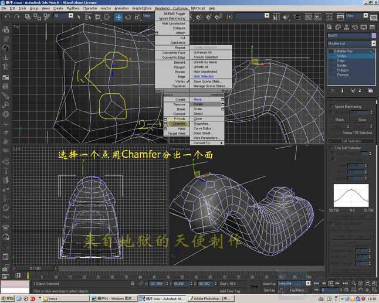Open the Modifiers menu
The image size is (379, 303).
(x=73, y=8)
